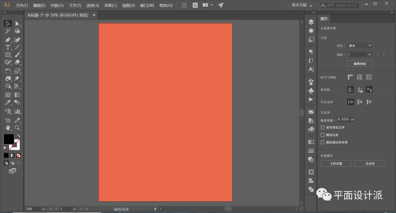Select the Eyedropper tool
Image resolution: width=396 pixels, height=213 pixels.
[8, 103]
